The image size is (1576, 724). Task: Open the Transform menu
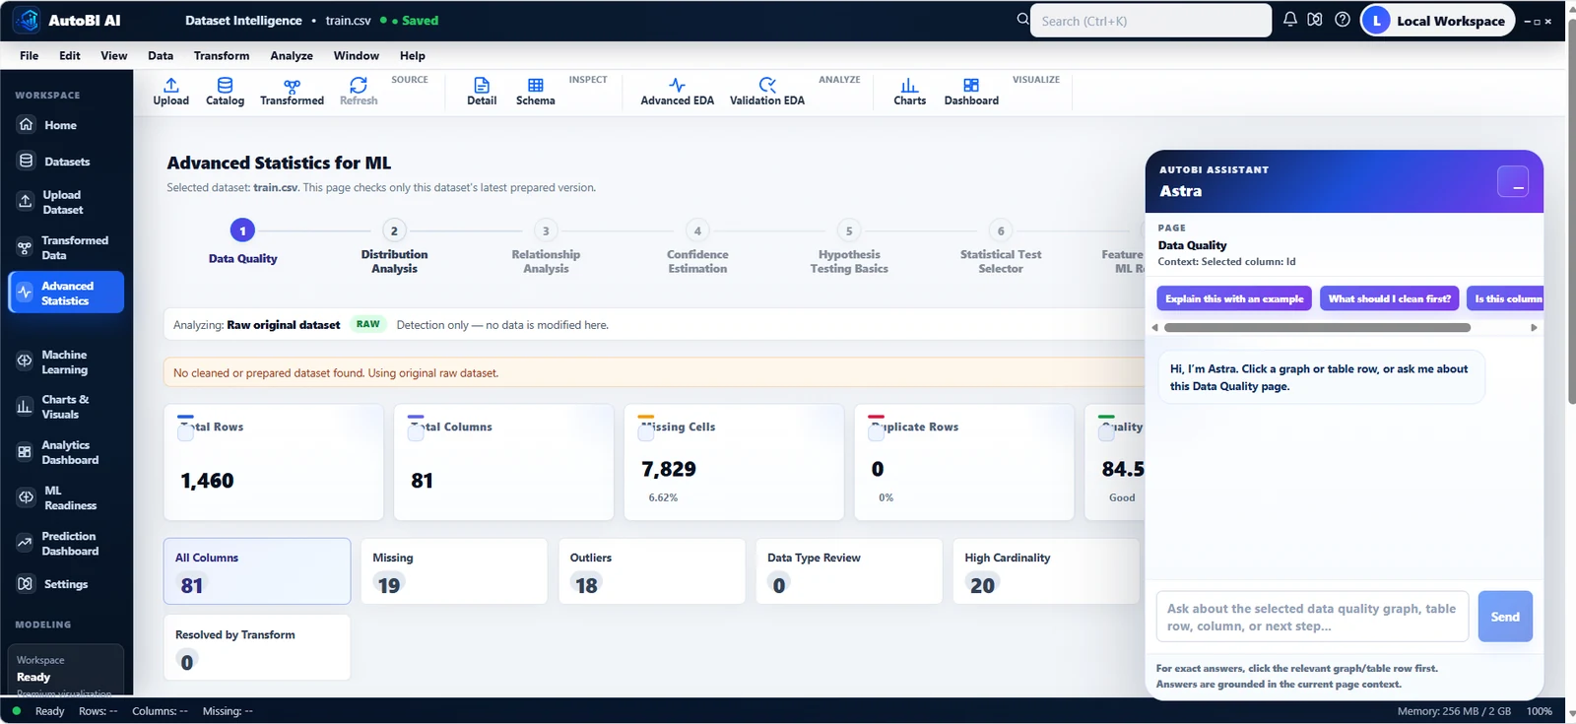(222, 55)
